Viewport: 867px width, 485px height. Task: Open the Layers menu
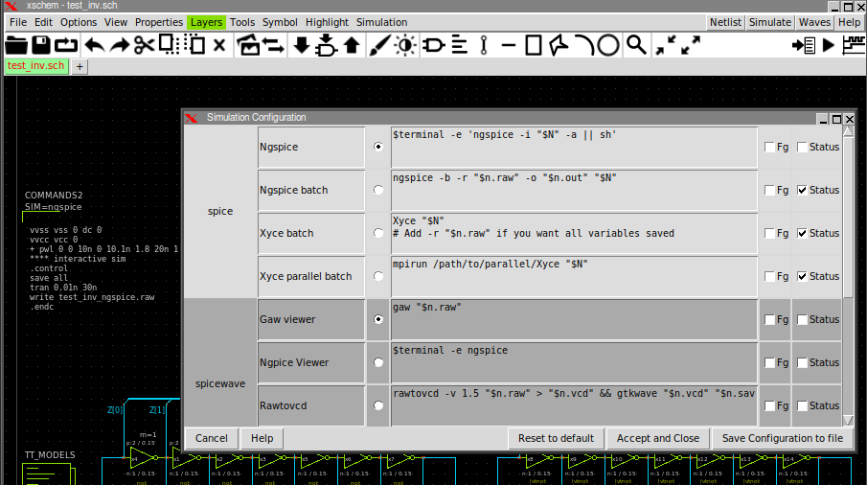click(206, 22)
